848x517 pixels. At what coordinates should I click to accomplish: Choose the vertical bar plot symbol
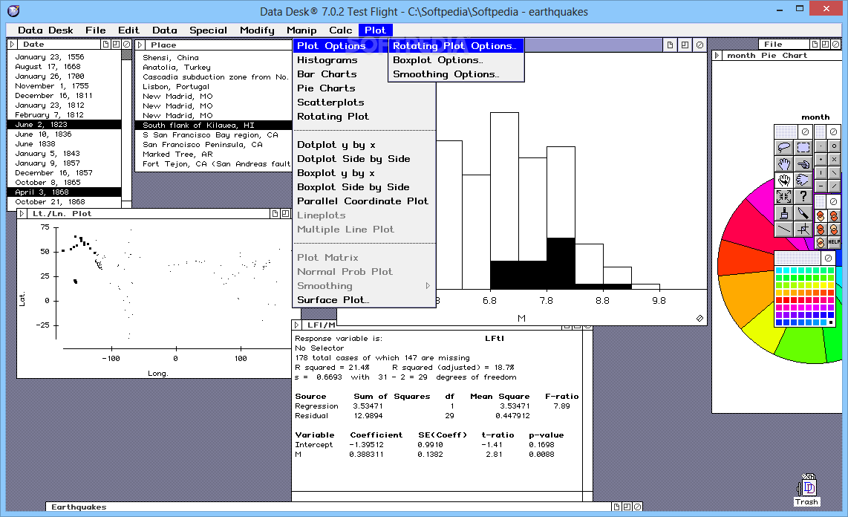pos(821,172)
